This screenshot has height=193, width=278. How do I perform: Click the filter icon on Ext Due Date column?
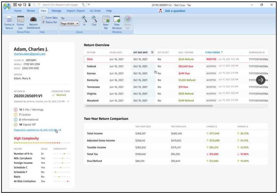point(152,53)
